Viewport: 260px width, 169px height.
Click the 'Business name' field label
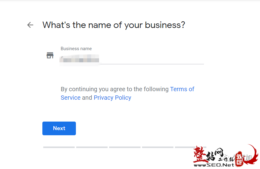click(76, 49)
